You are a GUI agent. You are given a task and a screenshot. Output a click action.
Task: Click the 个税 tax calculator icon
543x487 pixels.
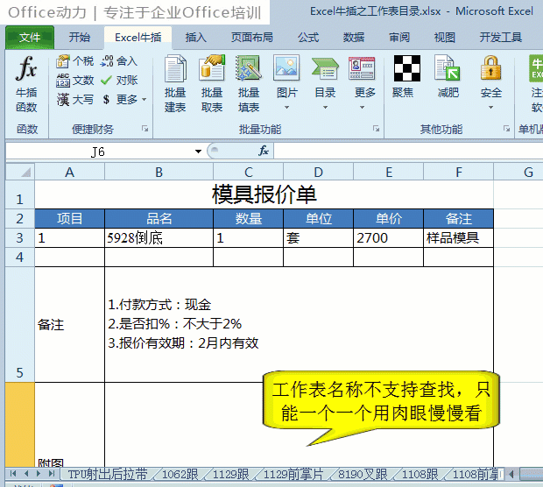pyautogui.click(x=74, y=61)
